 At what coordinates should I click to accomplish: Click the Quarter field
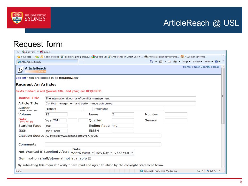(x=123, y=120)
